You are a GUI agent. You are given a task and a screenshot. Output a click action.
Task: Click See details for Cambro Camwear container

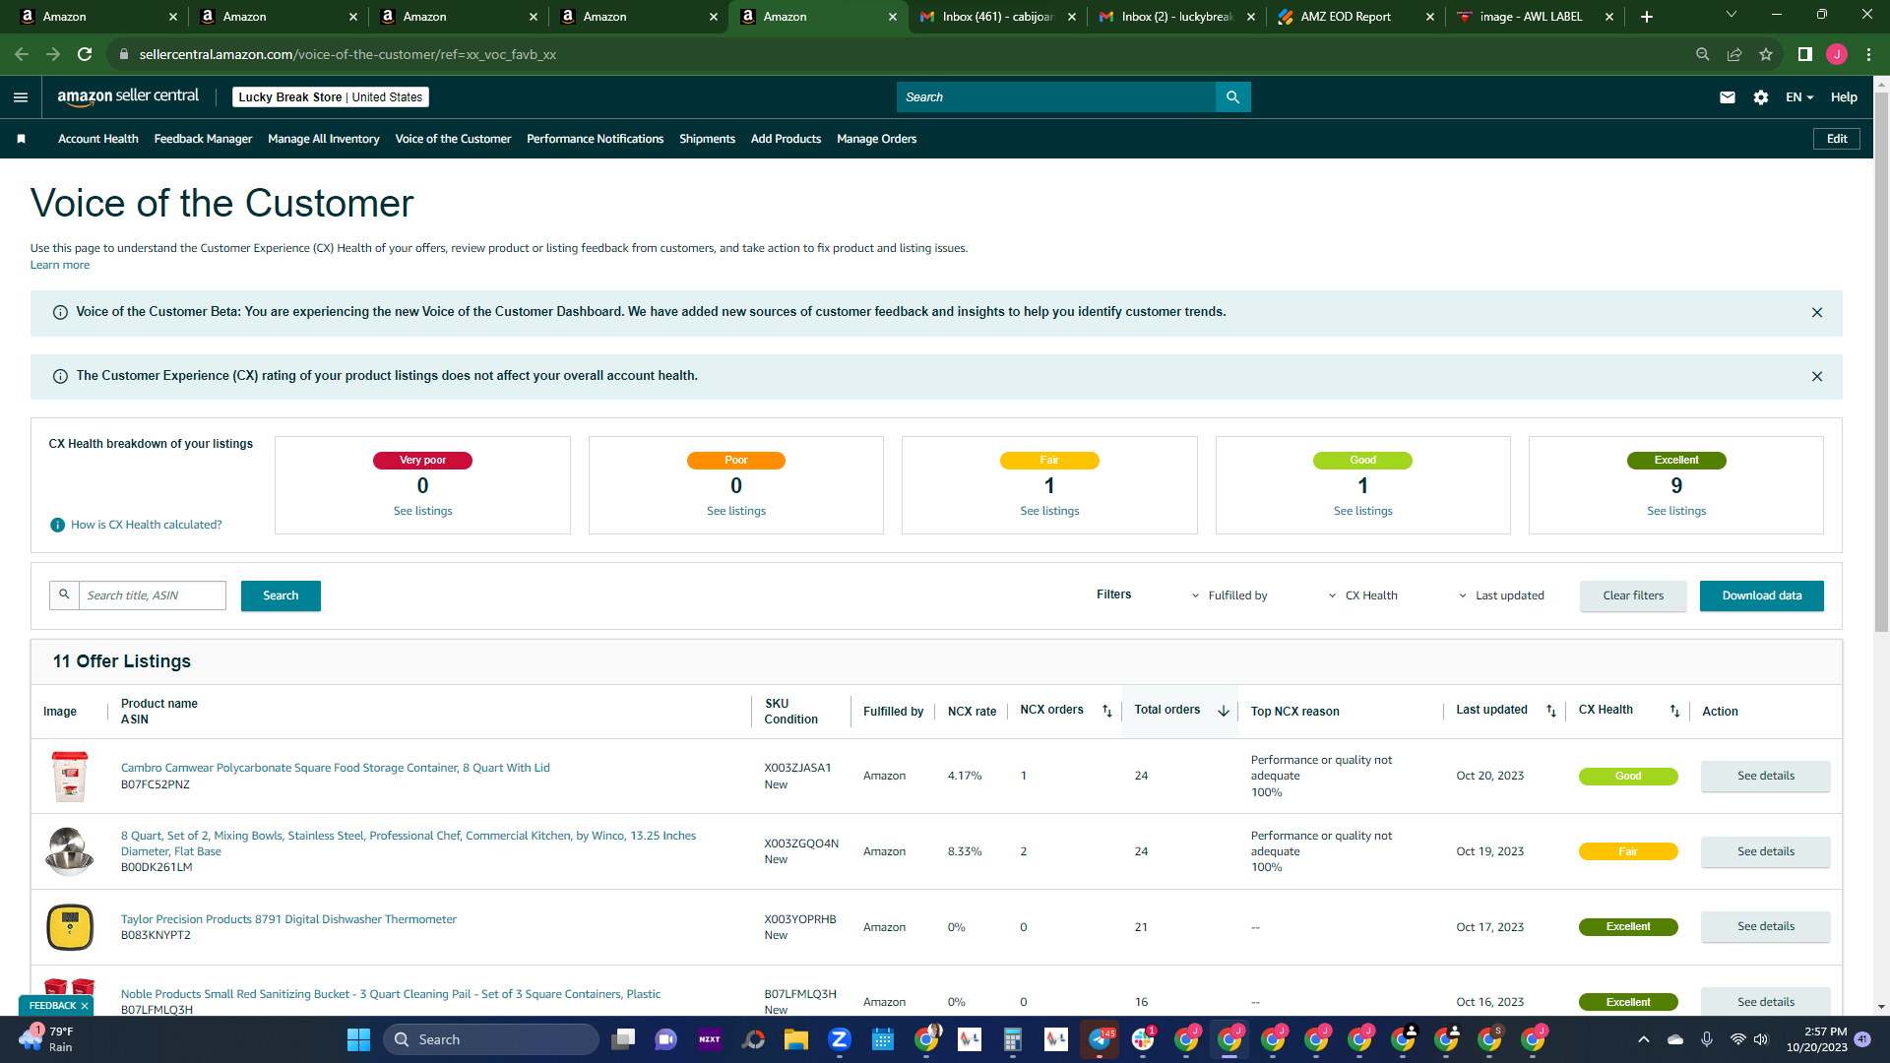coord(1765,776)
